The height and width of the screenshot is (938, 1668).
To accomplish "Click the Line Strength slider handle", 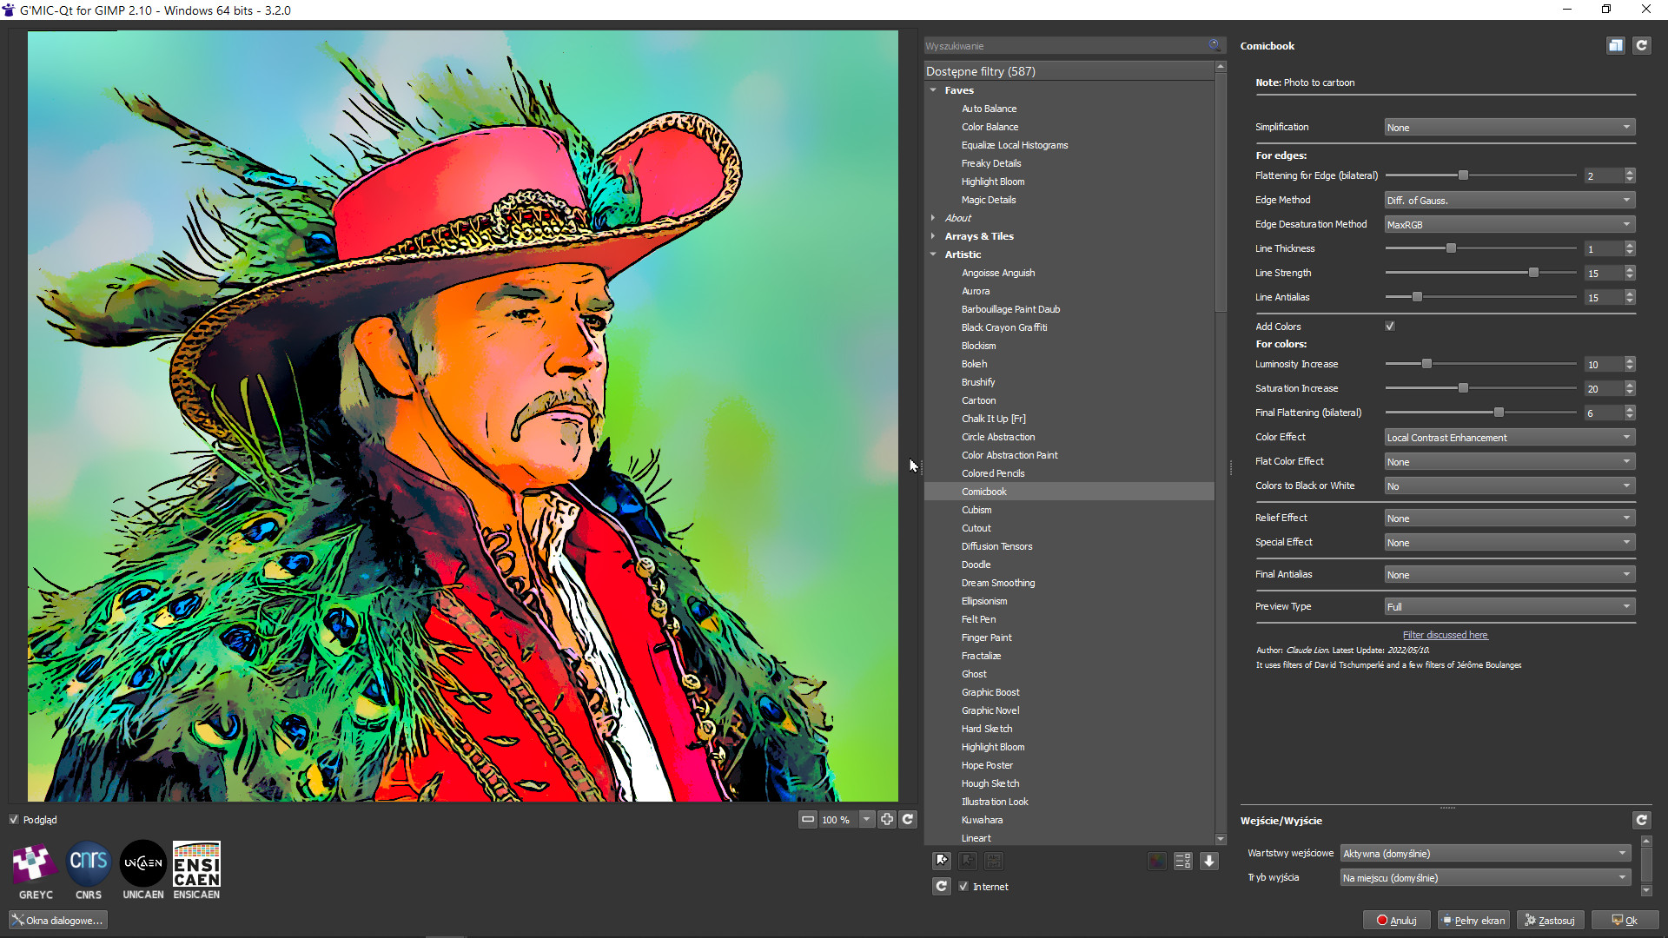I will pos(1533,273).
